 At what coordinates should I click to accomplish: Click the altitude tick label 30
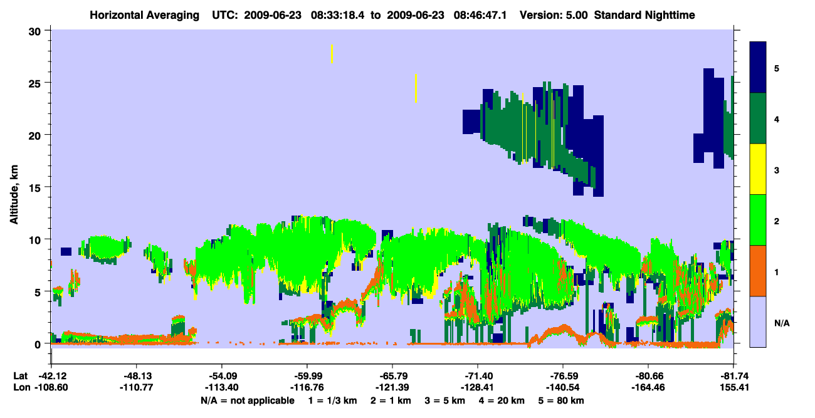36,30
